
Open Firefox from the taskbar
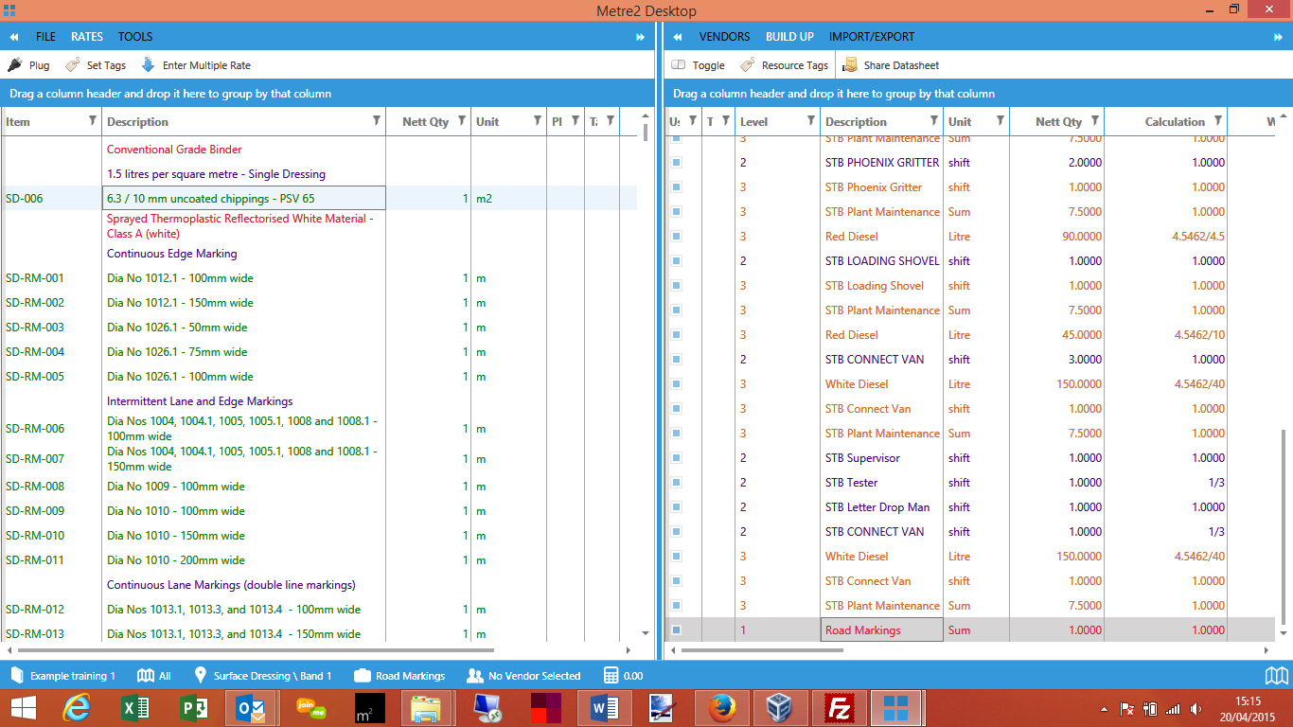(x=722, y=705)
